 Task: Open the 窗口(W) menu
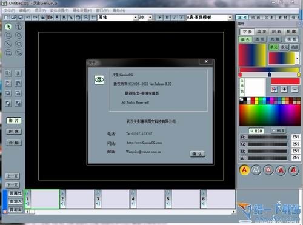[x=102, y=10]
